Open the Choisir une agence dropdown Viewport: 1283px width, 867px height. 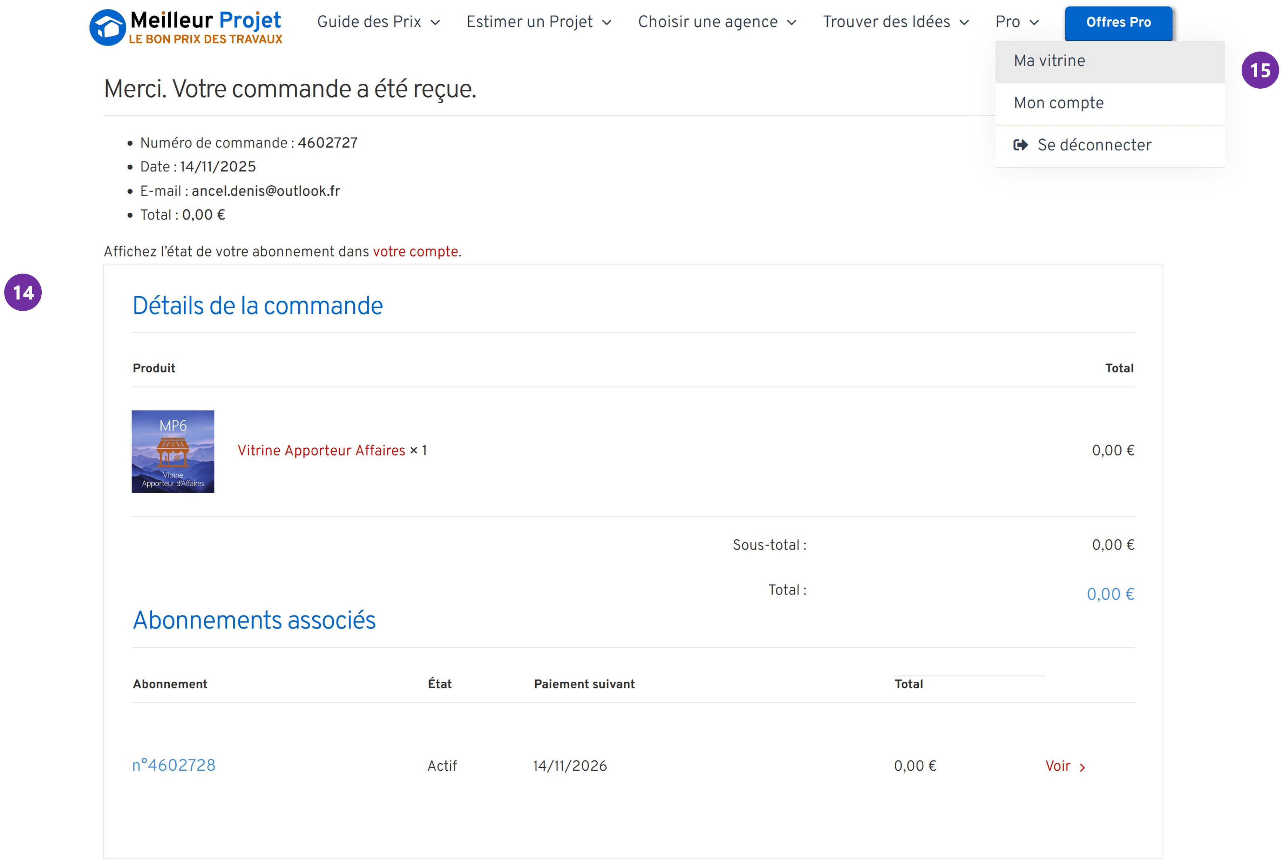point(707,21)
